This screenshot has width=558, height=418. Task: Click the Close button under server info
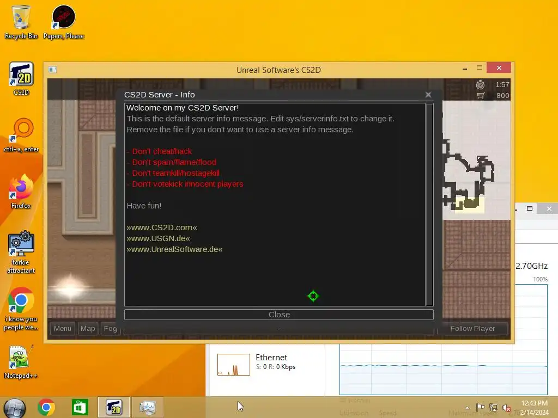click(x=279, y=315)
